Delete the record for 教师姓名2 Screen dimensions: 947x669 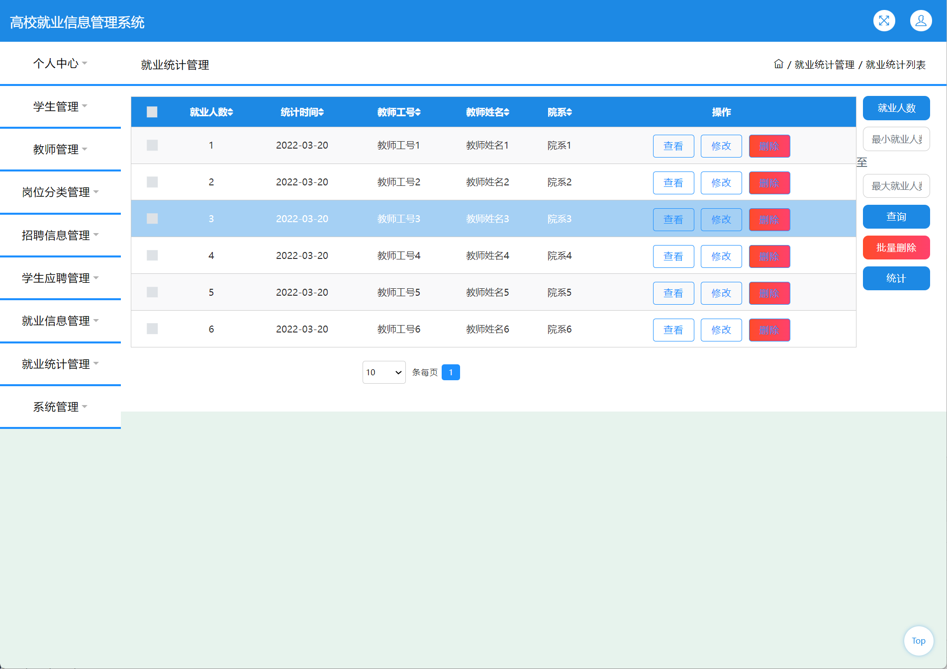(x=769, y=183)
